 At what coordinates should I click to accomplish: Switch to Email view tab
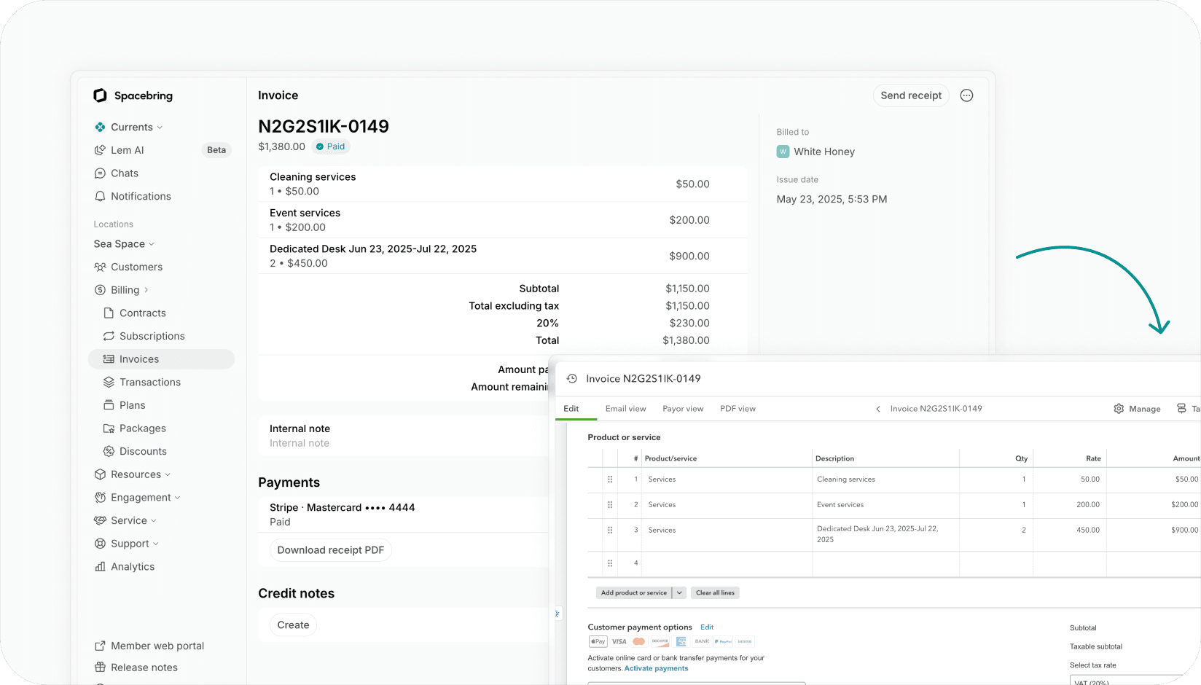625,410
